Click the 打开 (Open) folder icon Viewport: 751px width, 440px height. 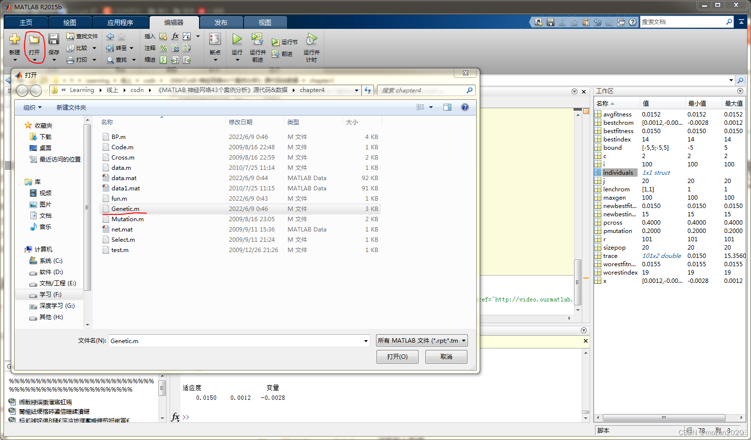point(34,39)
